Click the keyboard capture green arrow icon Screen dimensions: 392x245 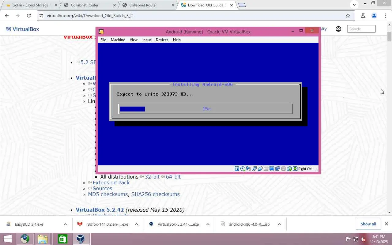pos(295,169)
